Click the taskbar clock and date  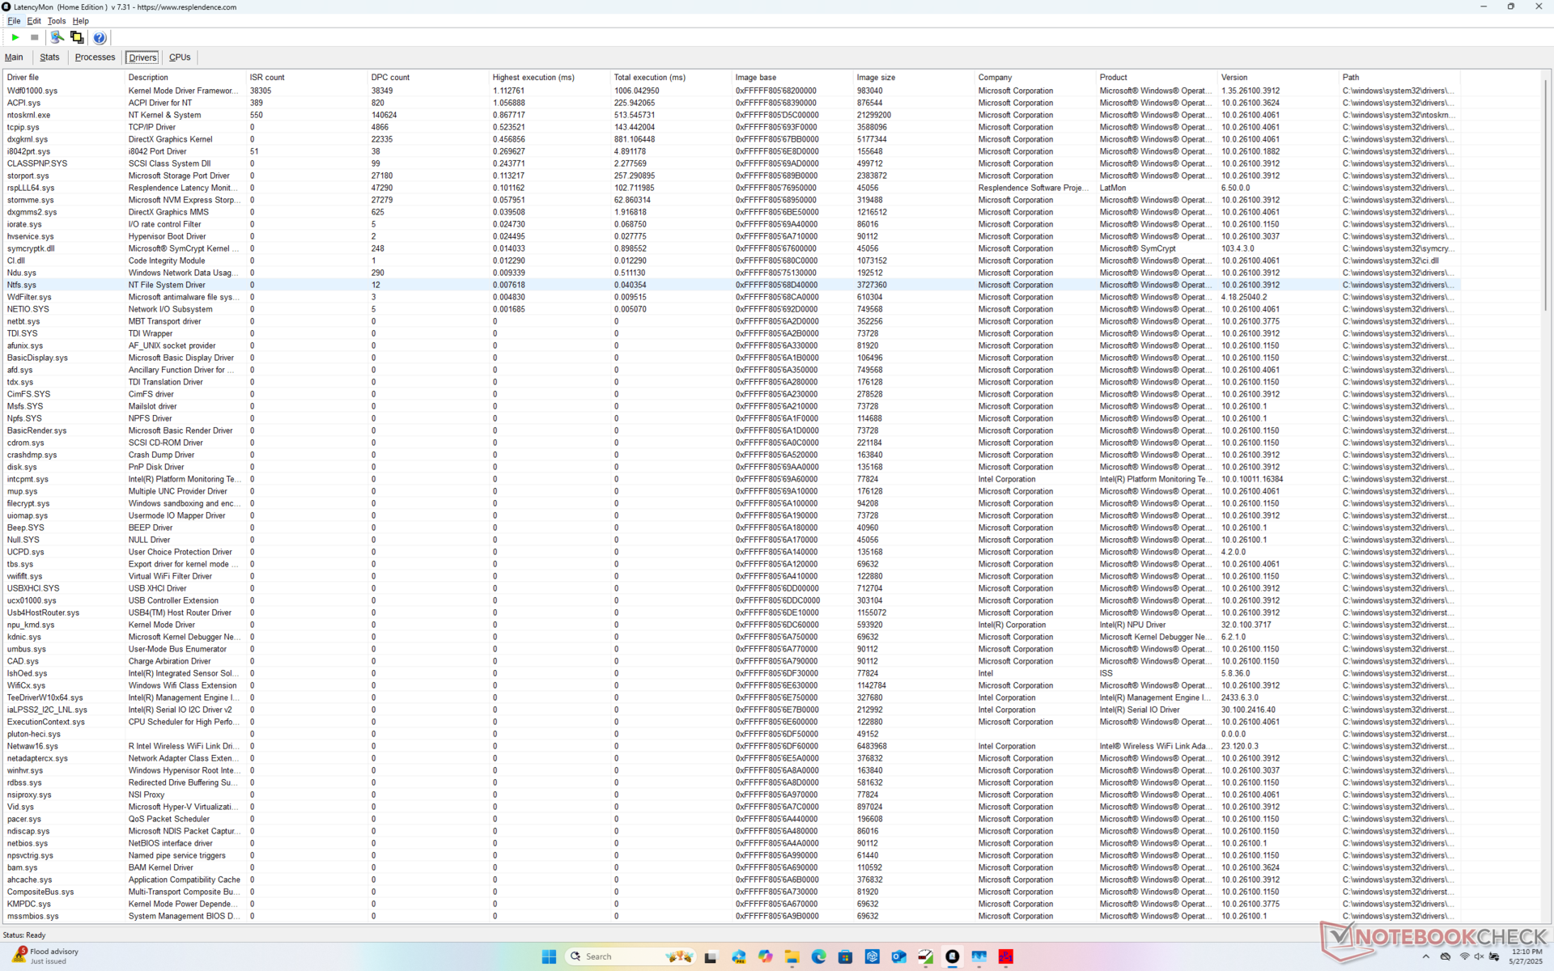(x=1526, y=956)
